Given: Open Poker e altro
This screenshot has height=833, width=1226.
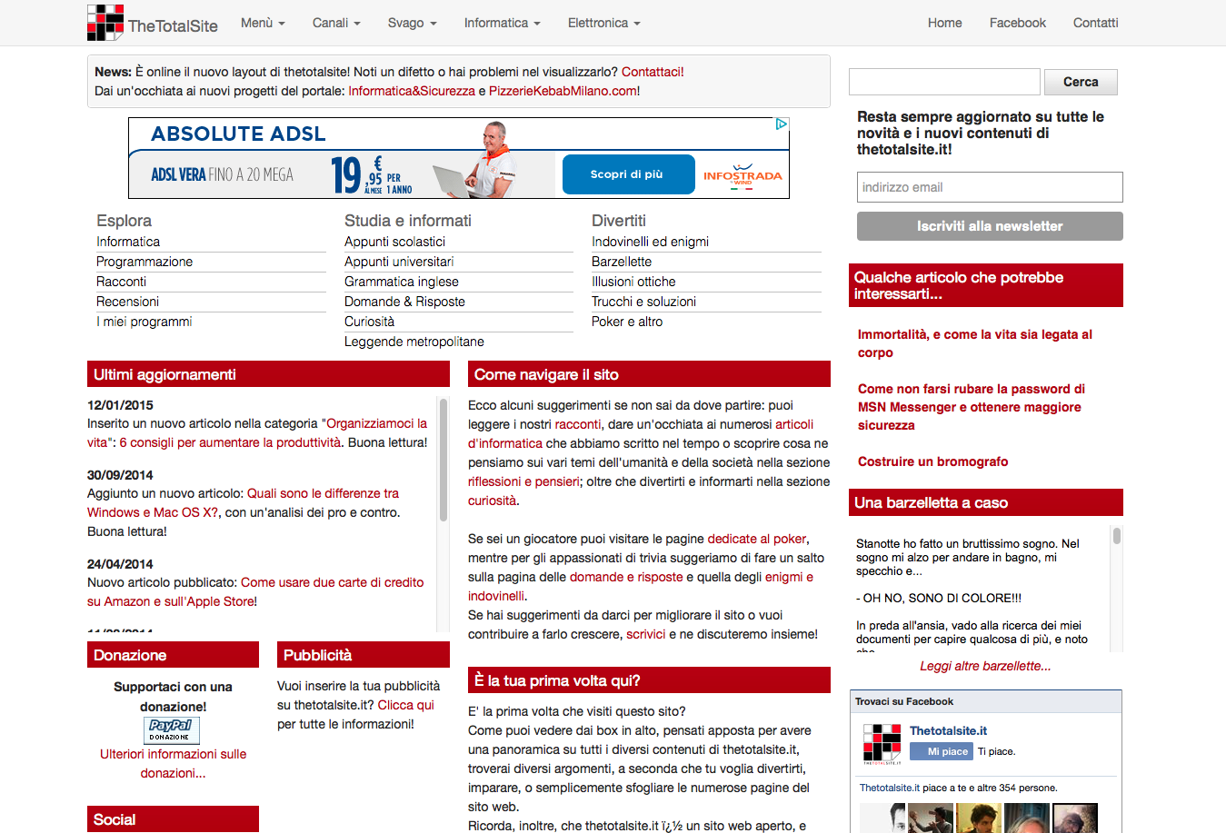Looking at the screenshot, I should 627,322.
